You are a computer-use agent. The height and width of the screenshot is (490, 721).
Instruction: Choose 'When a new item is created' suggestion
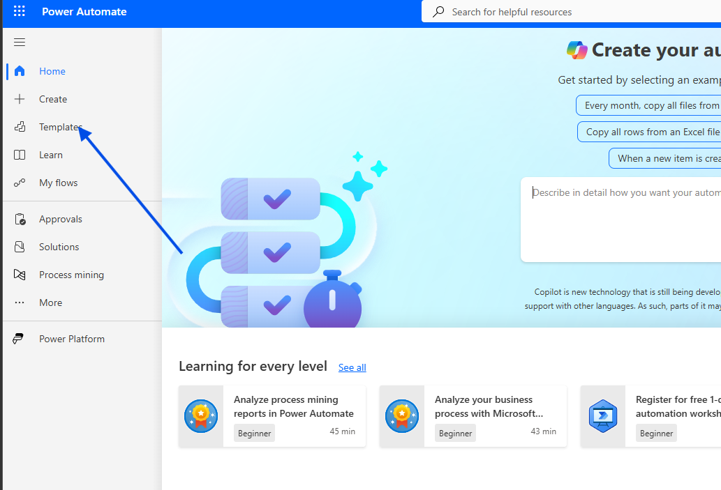pos(666,158)
